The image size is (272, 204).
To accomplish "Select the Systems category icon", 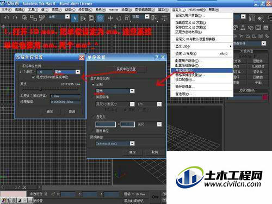I will [x=267, y=36].
